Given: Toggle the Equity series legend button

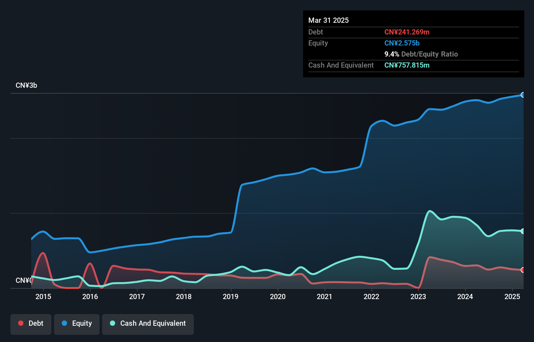Looking at the screenshot, I should click(77, 324).
